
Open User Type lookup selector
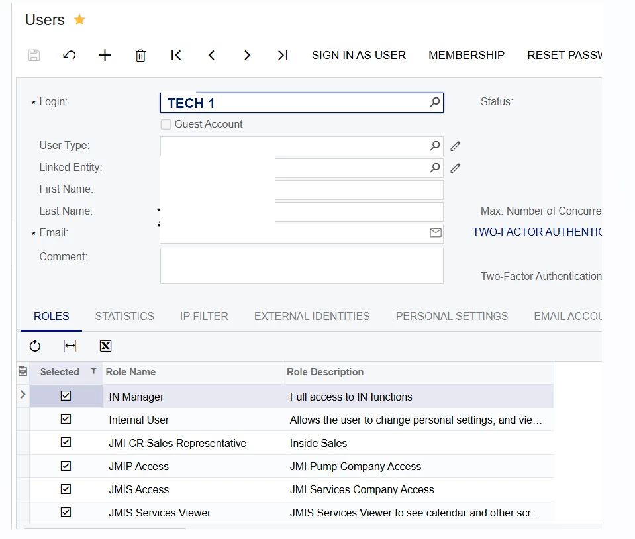point(435,146)
